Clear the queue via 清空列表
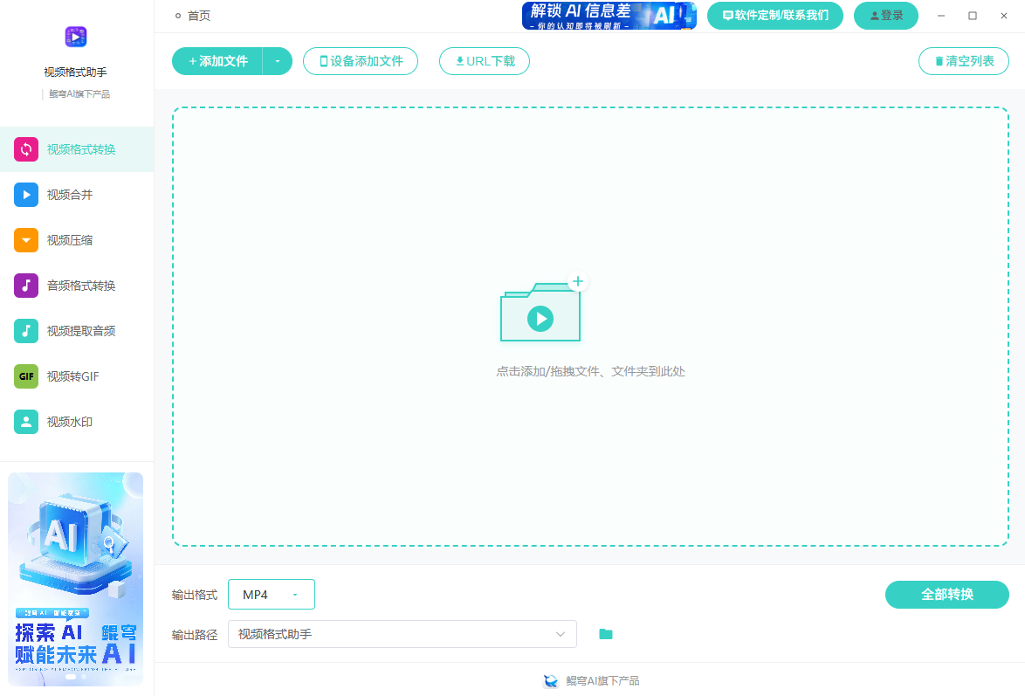The width and height of the screenshot is (1025, 696). [x=963, y=61]
